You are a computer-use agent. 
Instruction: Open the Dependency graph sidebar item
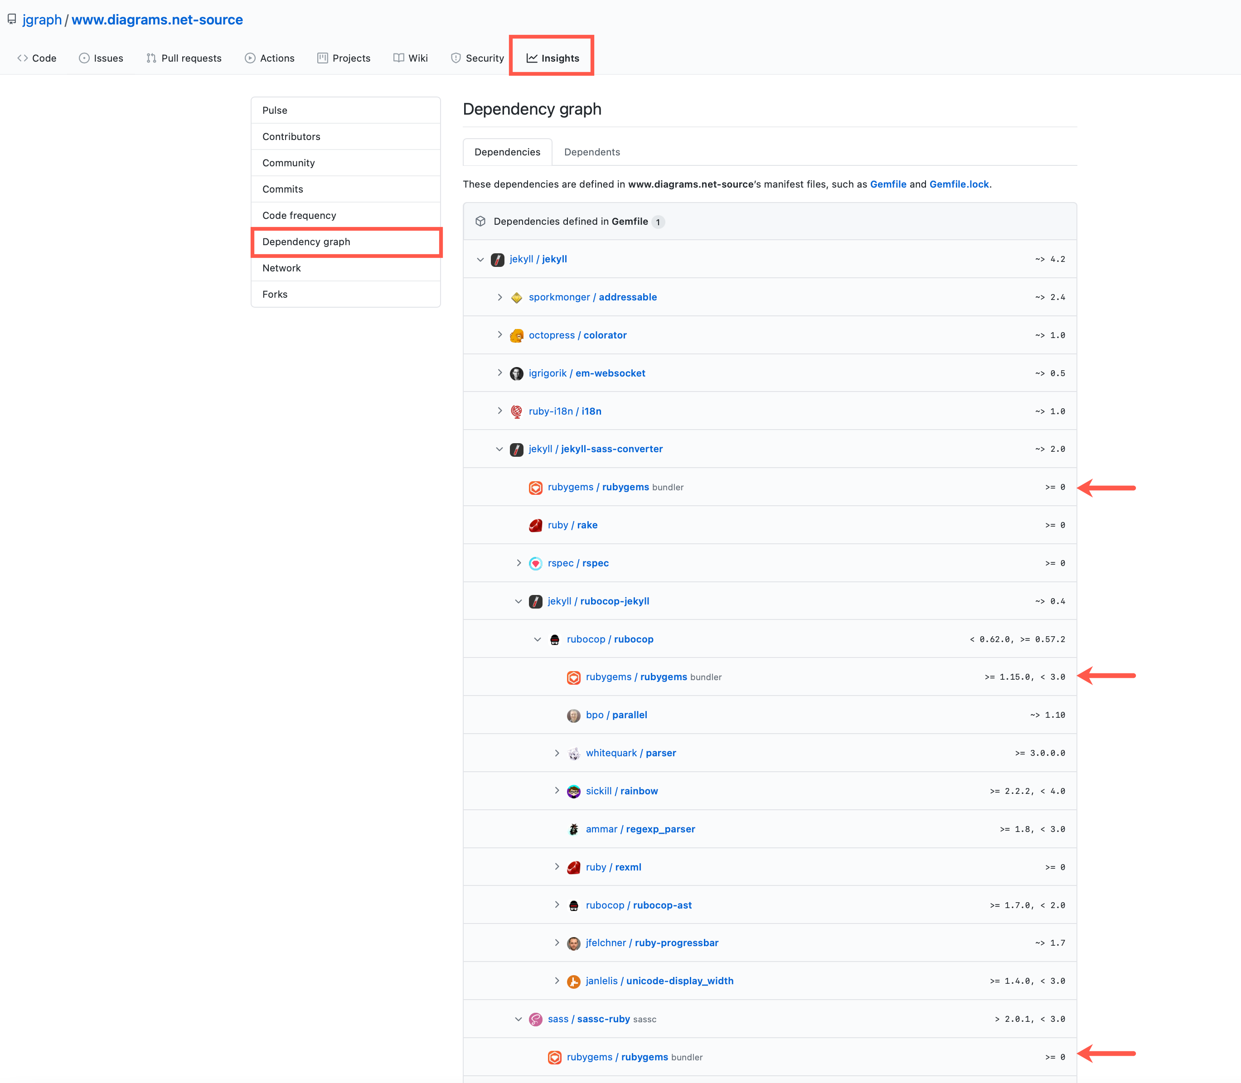306,242
